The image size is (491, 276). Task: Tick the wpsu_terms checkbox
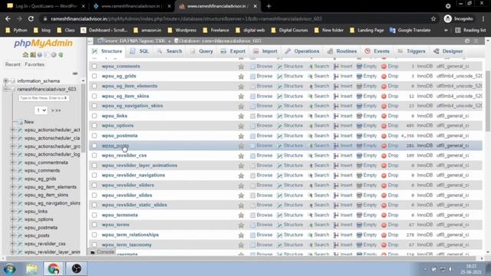click(94, 225)
